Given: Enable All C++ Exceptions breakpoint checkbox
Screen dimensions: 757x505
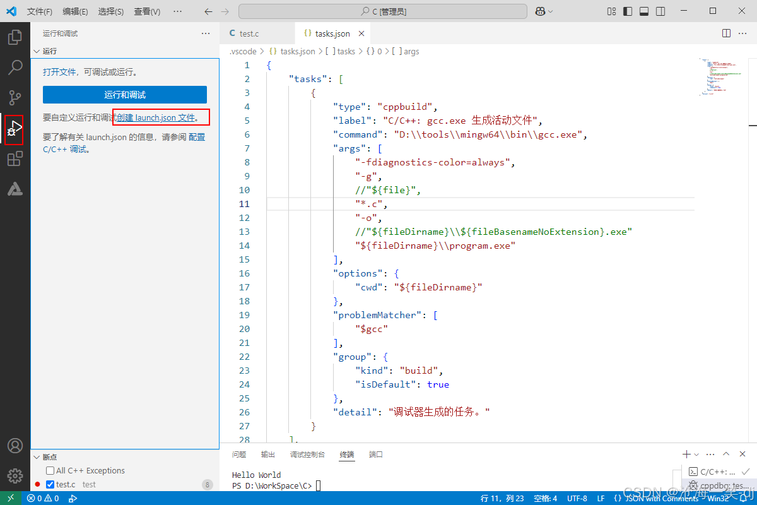Looking at the screenshot, I should [50, 471].
